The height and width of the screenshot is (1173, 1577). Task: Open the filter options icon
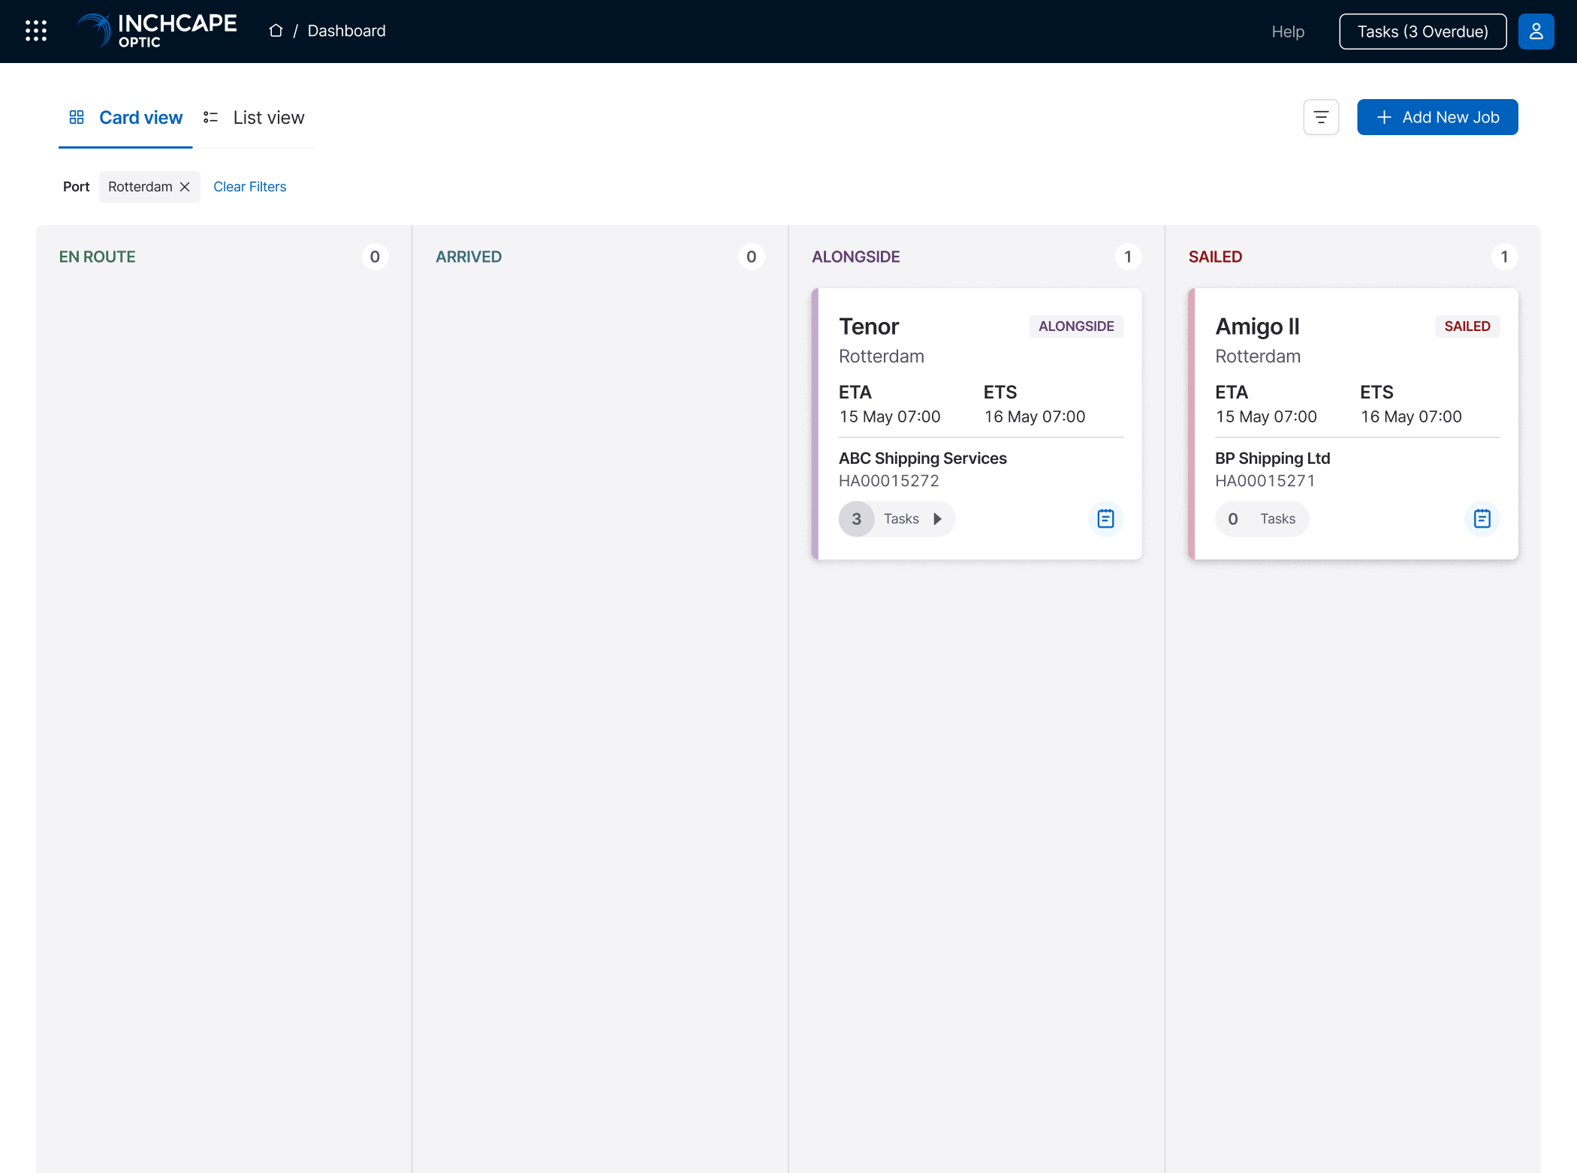click(x=1321, y=117)
